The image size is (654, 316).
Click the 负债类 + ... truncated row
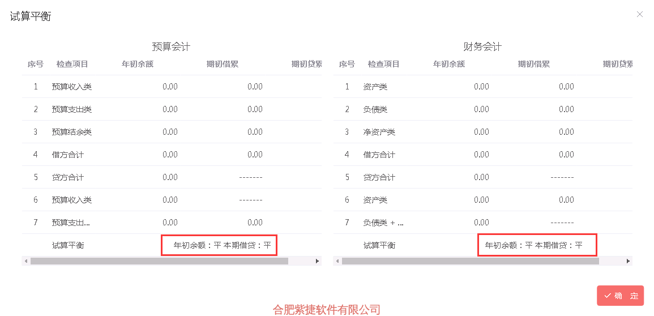pyautogui.click(x=483, y=222)
